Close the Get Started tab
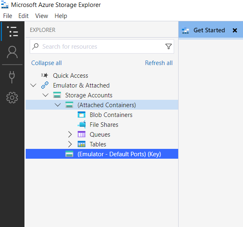 [235, 30]
